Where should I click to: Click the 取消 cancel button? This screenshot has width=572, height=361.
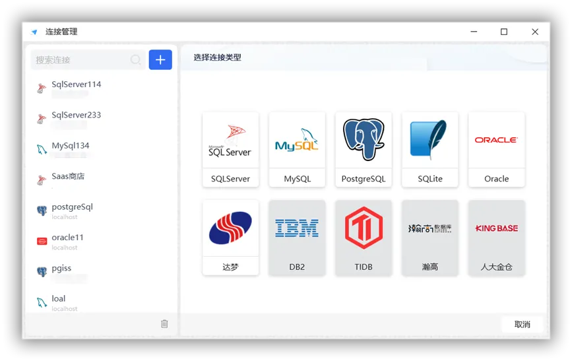522,324
